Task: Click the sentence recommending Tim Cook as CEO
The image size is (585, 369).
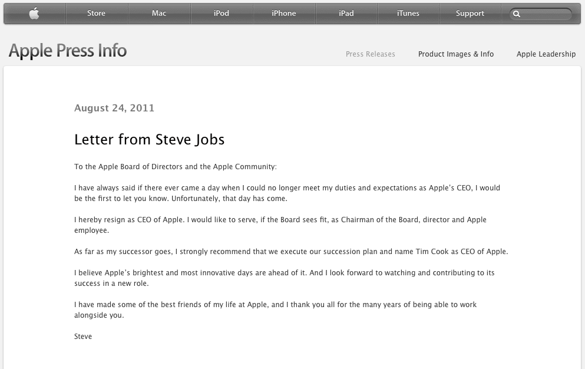Action: click(x=291, y=252)
